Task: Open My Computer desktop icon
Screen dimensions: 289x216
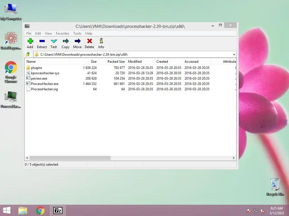Action: pos(11,12)
